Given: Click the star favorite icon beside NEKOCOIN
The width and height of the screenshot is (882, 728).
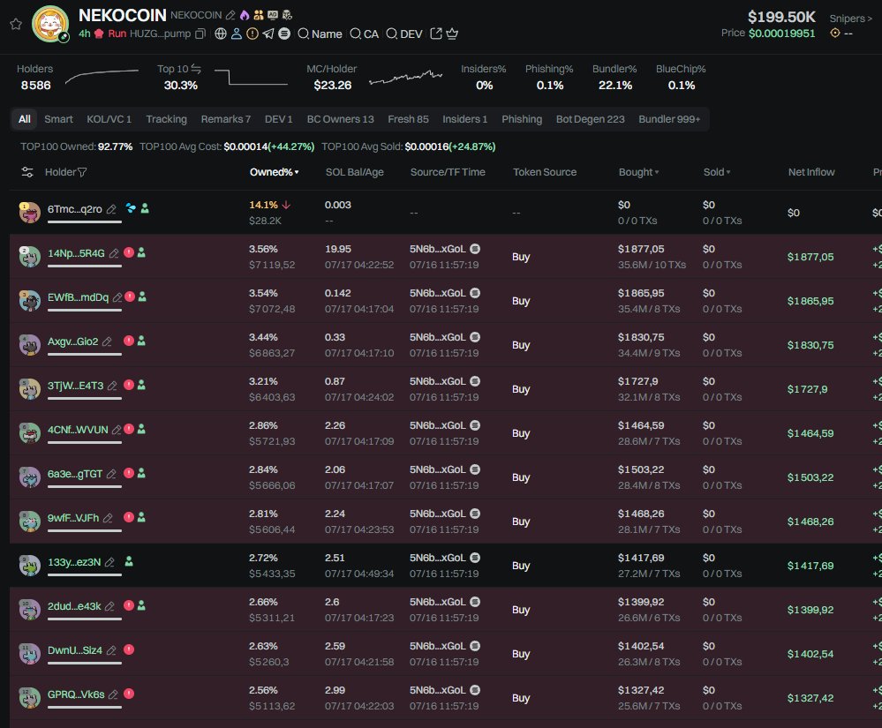Looking at the screenshot, I should (16, 24).
